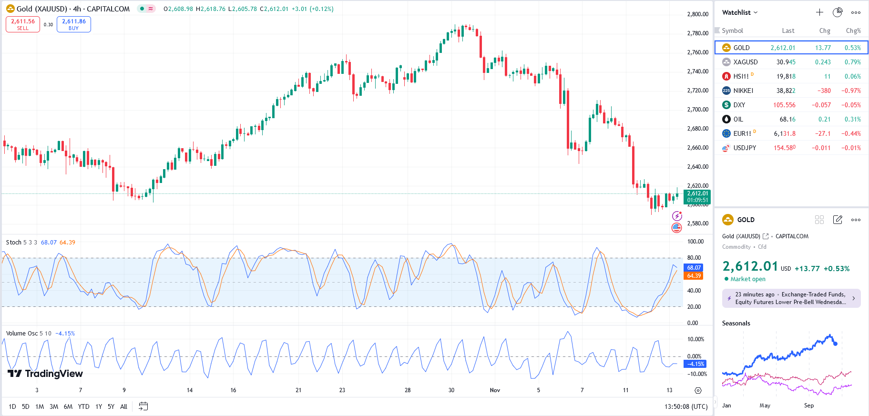Viewport: 869px width, 416px height.
Task: Open the timezone menu showing 13:50:08 (UTC)
Action: pyautogui.click(x=686, y=406)
